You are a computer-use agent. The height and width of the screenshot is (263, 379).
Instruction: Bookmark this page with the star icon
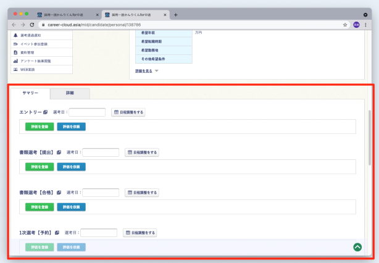tap(345, 25)
